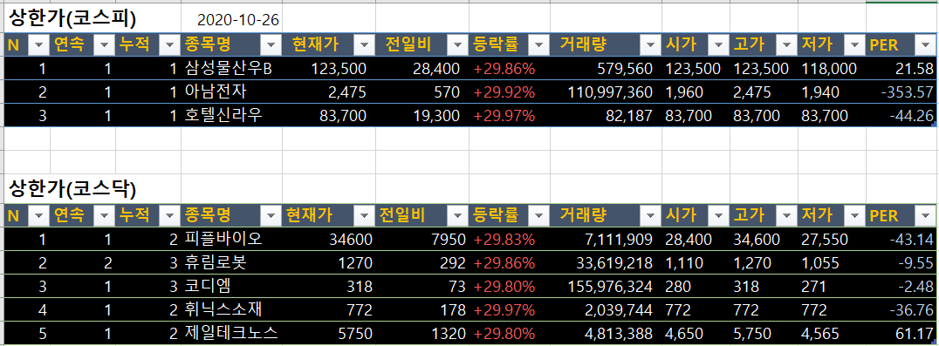Image resolution: width=939 pixels, height=346 pixels.
Task: Expand the 종목명 filter in the 코스닥 table
Action: click(x=271, y=215)
